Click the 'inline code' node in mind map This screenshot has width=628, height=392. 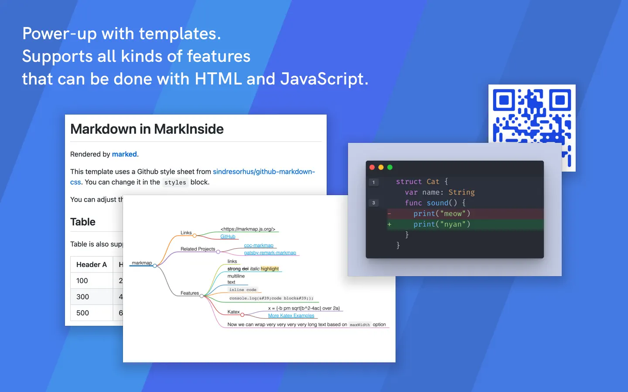point(243,290)
